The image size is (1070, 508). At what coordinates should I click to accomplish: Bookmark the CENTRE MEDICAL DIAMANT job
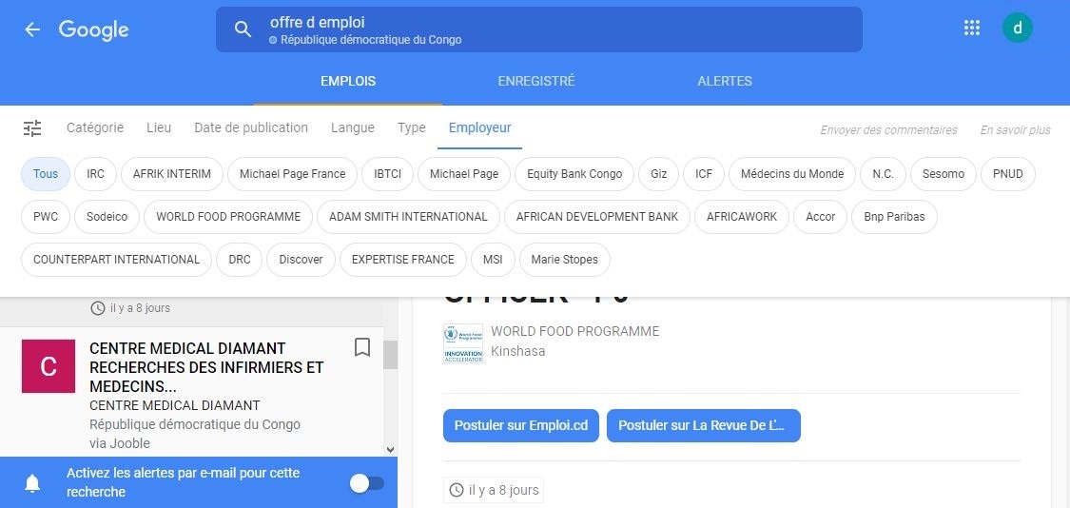[x=362, y=347]
